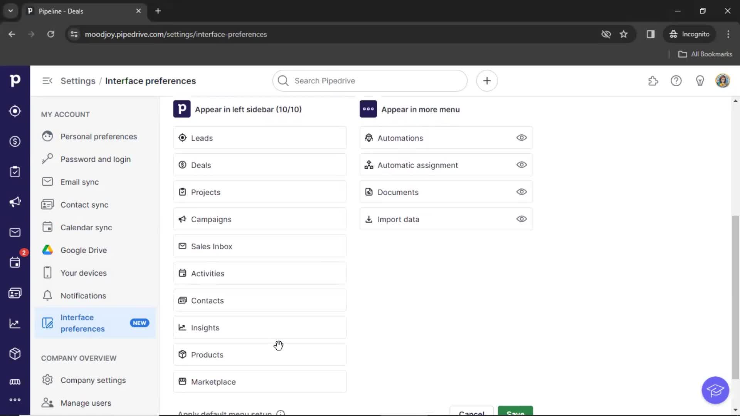Image resolution: width=740 pixels, height=416 pixels.
Task: Click the Interface preferences icon
Action: pyautogui.click(x=47, y=323)
